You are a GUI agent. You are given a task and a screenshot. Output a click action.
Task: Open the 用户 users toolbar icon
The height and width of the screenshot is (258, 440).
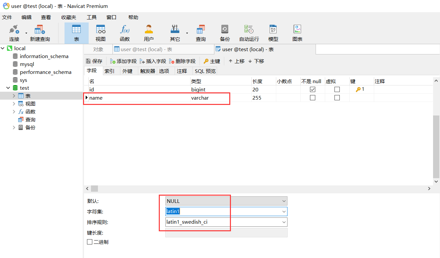pos(149,33)
